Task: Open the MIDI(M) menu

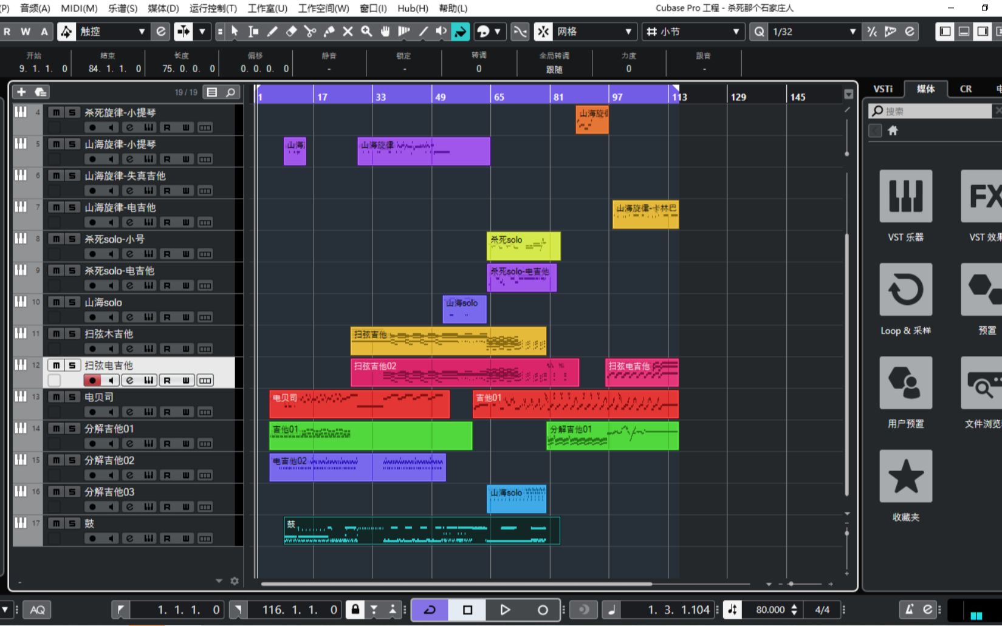Action: 80,9
